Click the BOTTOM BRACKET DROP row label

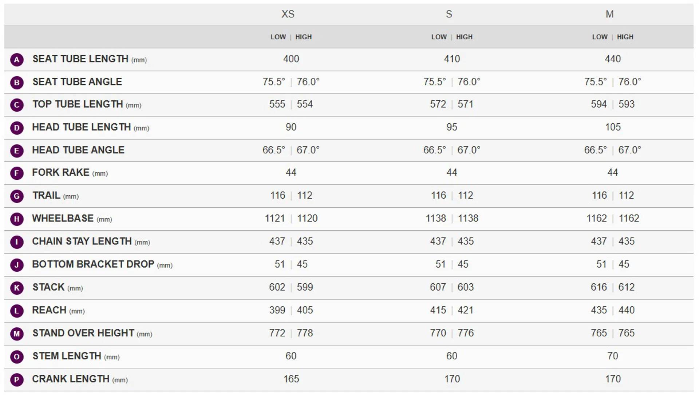coord(93,264)
